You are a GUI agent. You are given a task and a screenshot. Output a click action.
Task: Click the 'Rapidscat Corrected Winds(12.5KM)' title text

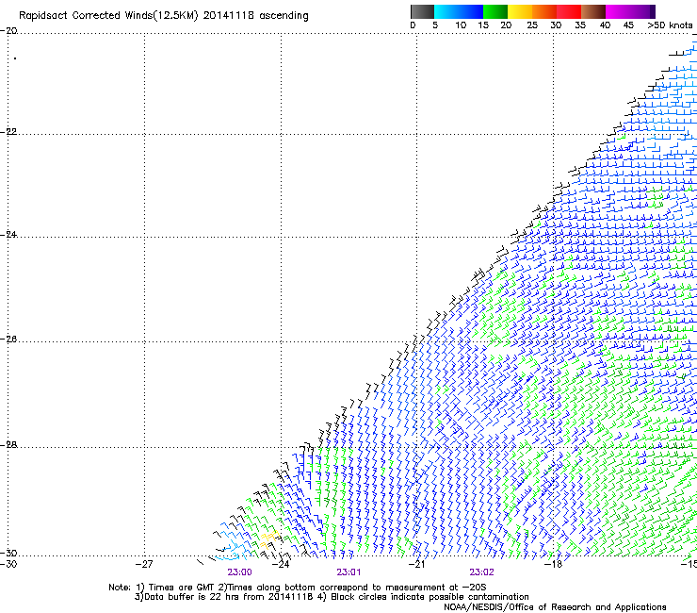coord(108,16)
